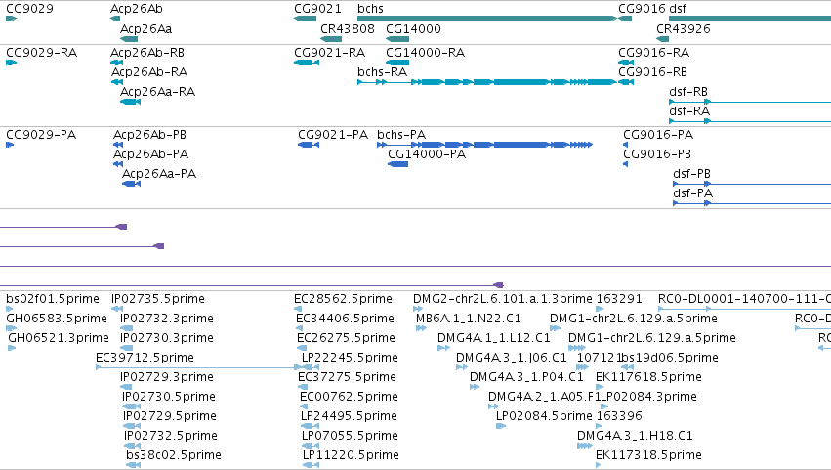Image resolution: width=831 pixels, height=470 pixels.
Task: Click the CG9021-RA transcript label
Action: [x=330, y=53]
